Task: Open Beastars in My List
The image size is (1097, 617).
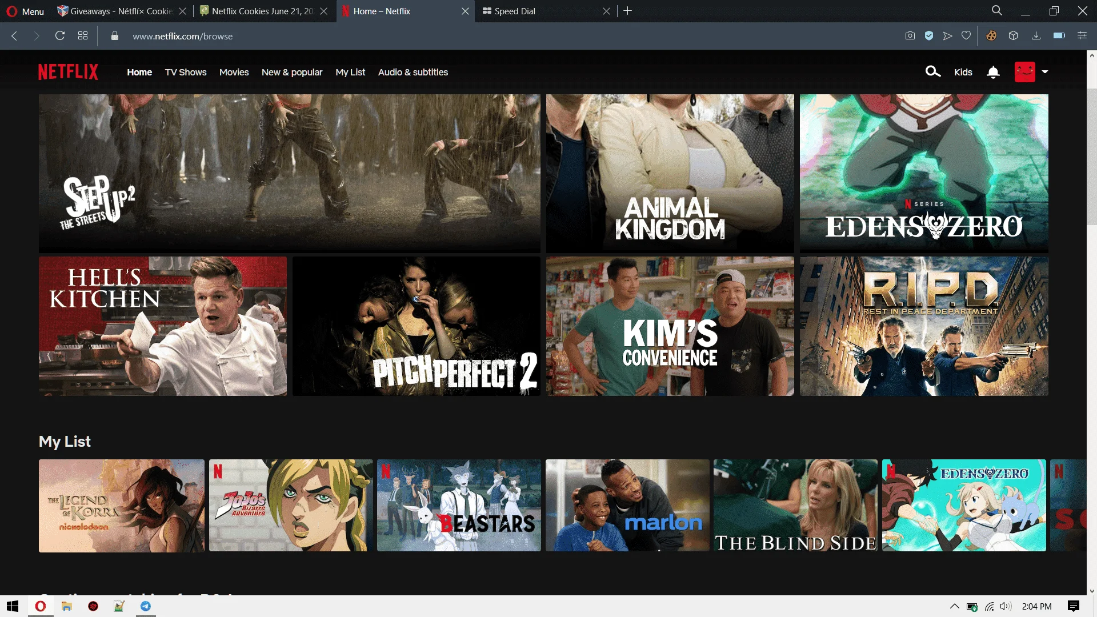Action: click(459, 506)
